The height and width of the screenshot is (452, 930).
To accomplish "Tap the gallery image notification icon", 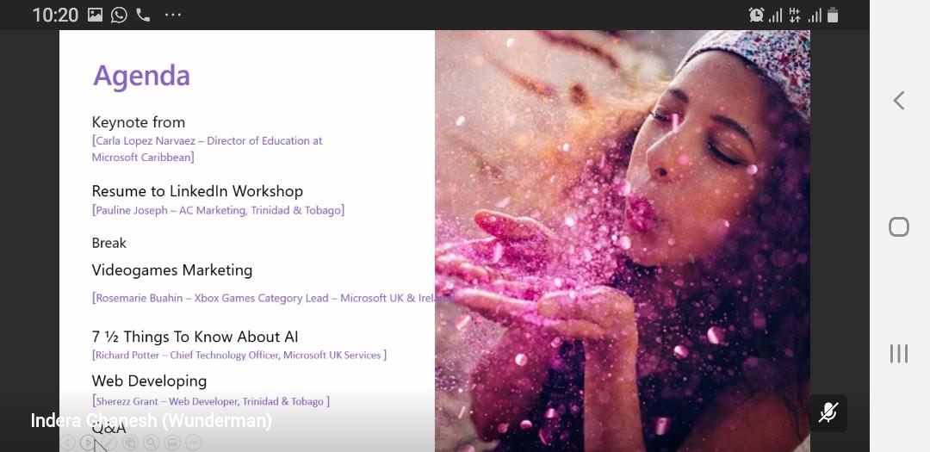I will (95, 15).
